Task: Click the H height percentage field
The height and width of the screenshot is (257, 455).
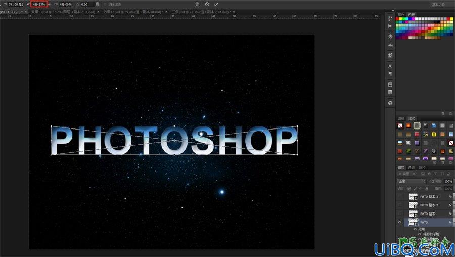Action: click(x=66, y=4)
